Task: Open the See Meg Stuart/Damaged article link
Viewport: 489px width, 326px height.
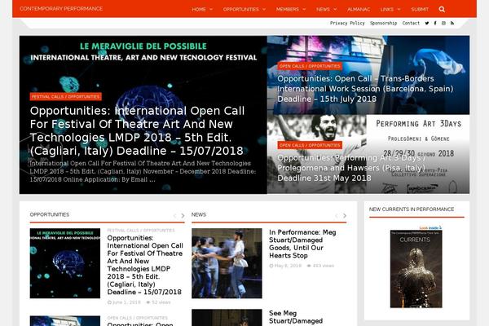Action: coord(296,317)
